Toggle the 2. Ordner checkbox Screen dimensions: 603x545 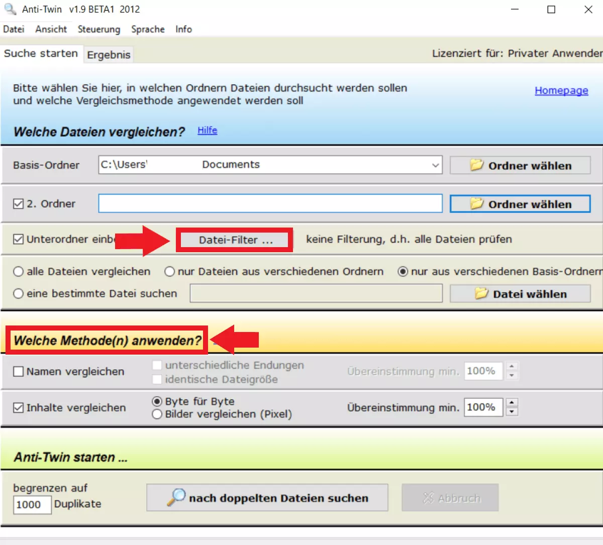(x=19, y=204)
